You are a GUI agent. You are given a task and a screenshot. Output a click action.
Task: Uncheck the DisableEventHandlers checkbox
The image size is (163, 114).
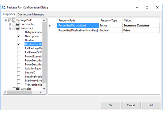(19, 44)
